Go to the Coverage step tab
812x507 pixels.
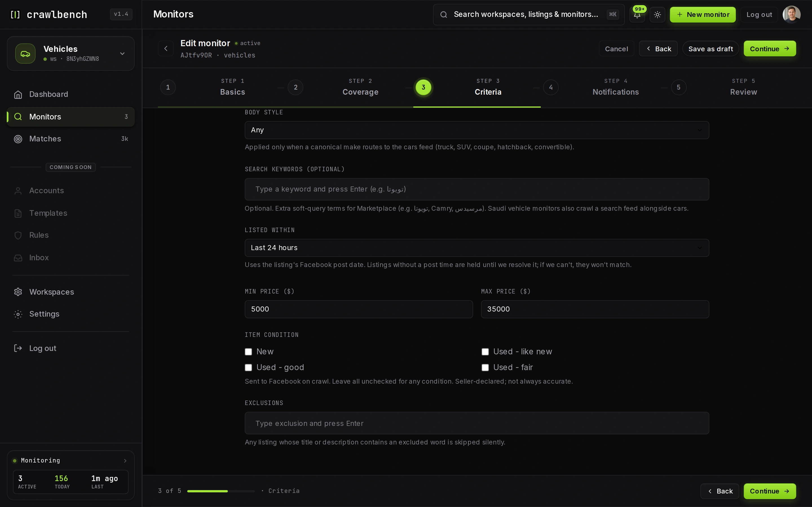360,87
